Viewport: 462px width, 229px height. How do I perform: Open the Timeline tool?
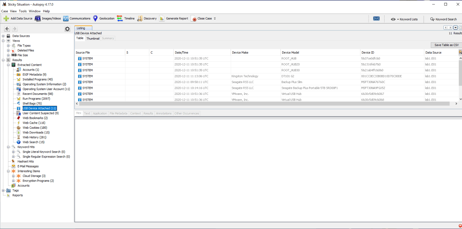[x=126, y=19]
